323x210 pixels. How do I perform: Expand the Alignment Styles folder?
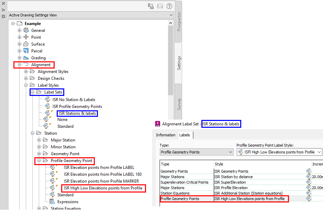[26, 72]
